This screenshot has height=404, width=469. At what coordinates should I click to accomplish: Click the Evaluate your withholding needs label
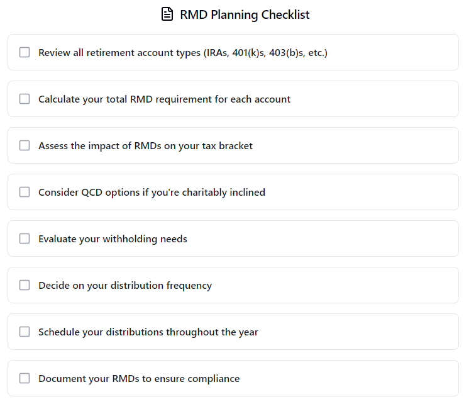tap(113, 238)
